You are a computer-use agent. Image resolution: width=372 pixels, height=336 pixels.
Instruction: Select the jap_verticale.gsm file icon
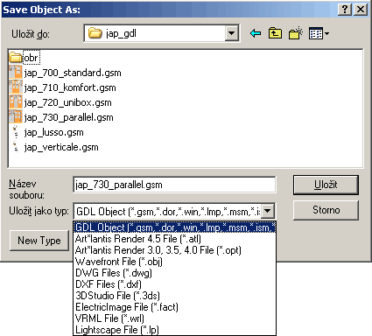(x=16, y=147)
